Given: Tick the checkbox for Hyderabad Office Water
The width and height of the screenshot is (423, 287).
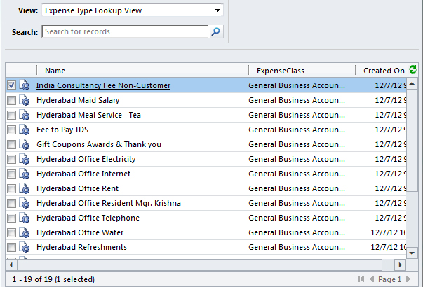Looking at the screenshot, I should pos(11,232).
